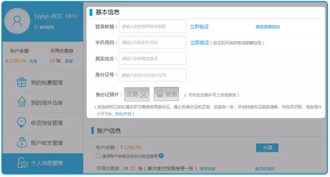330x177 pixels.
Task: Upload ID back via 背面 button
Action: [x=166, y=94]
